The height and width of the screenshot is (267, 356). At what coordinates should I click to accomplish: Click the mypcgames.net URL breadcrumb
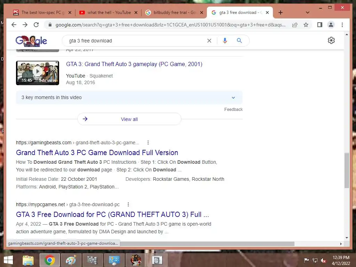[68, 204]
